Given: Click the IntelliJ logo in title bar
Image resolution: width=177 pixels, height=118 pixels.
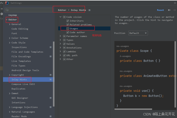Looking at the screenshot, I should click(7, 3).
